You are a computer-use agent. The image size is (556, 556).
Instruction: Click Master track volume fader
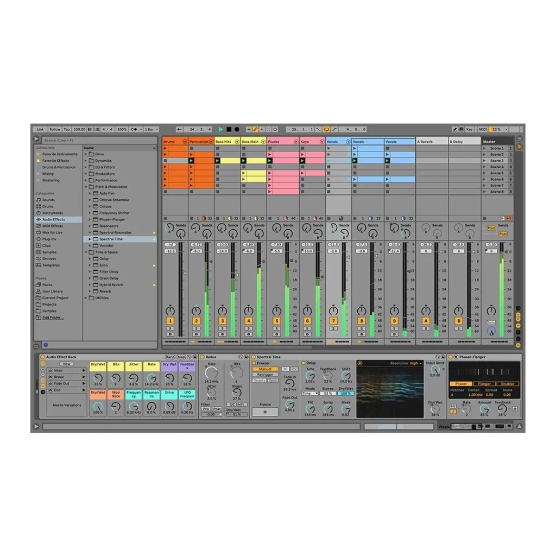pos(506,252)
